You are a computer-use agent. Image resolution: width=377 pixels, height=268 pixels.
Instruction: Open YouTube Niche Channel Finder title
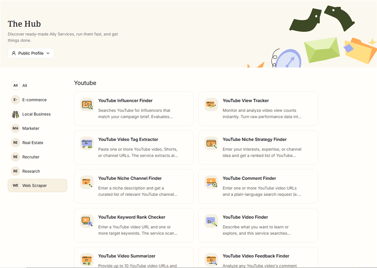(x=130, y=178)
